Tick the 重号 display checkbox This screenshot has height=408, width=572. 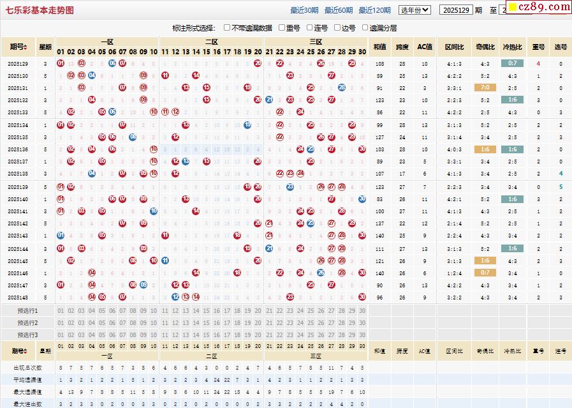click(x=282, y=27)
